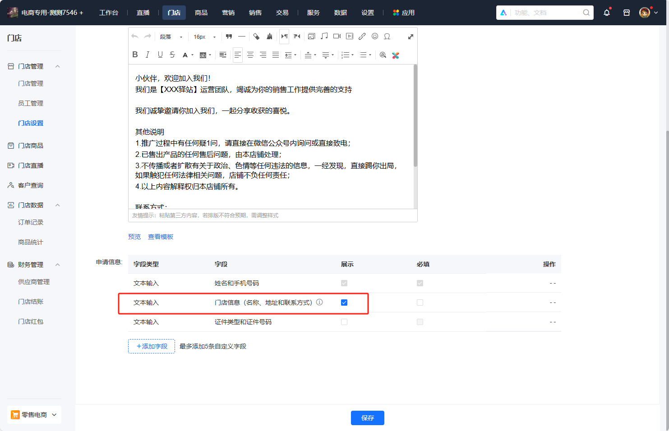Screen dimensions: 669x431
Task: Go to 工作台 top menu
Action: [109, 13]
